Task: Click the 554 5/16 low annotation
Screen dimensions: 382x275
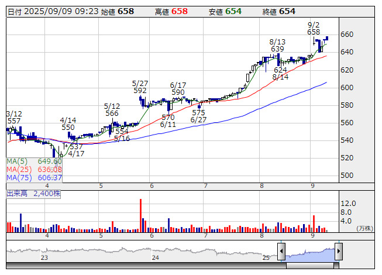Action: coord(122,135)
